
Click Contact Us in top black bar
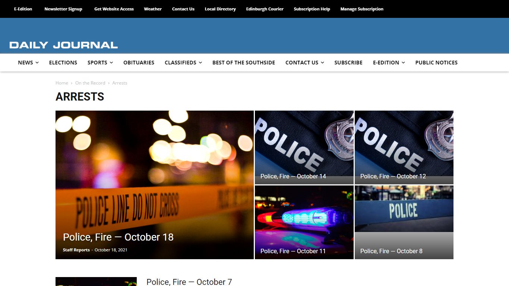[x=183, y=9]
